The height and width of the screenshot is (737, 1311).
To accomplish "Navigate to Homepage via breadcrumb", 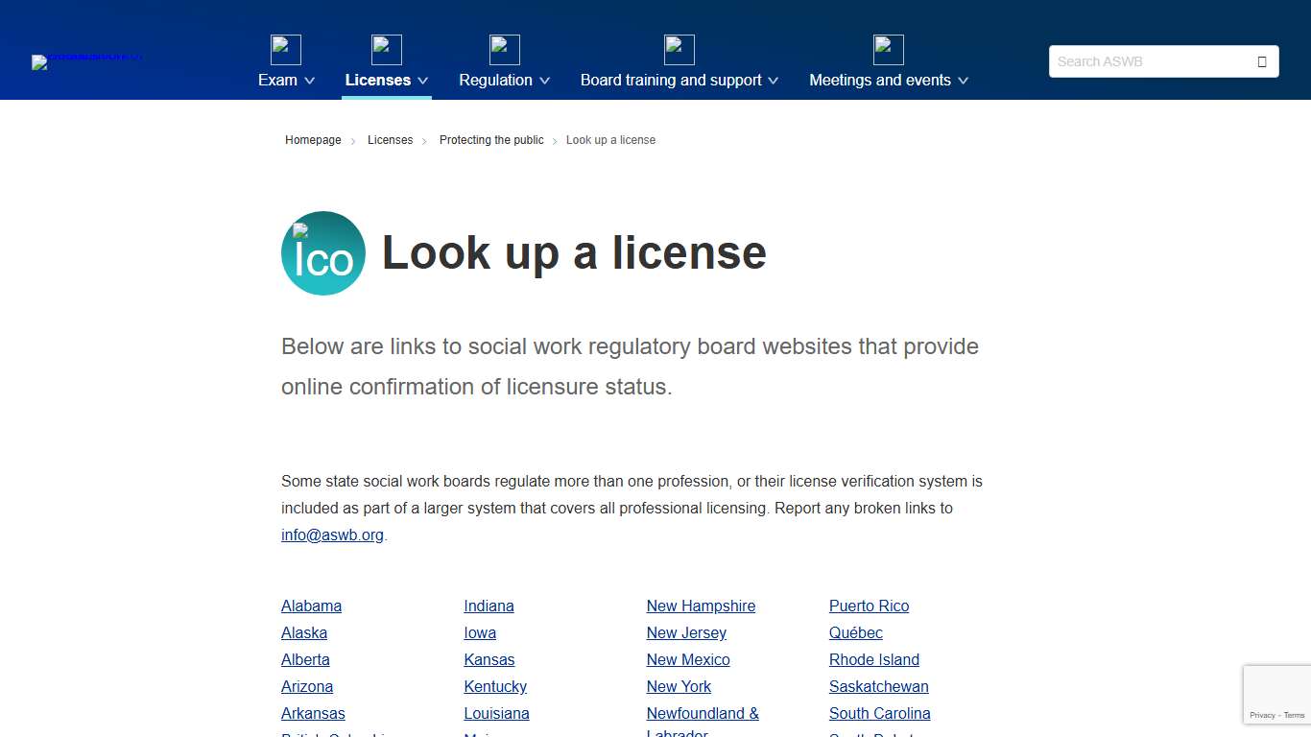I will 313,140.
